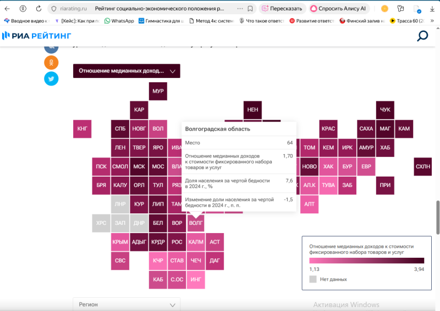This screenshot has width=440, height=311.
Task: Select the МУР region tile
Action: click(158, 91)
